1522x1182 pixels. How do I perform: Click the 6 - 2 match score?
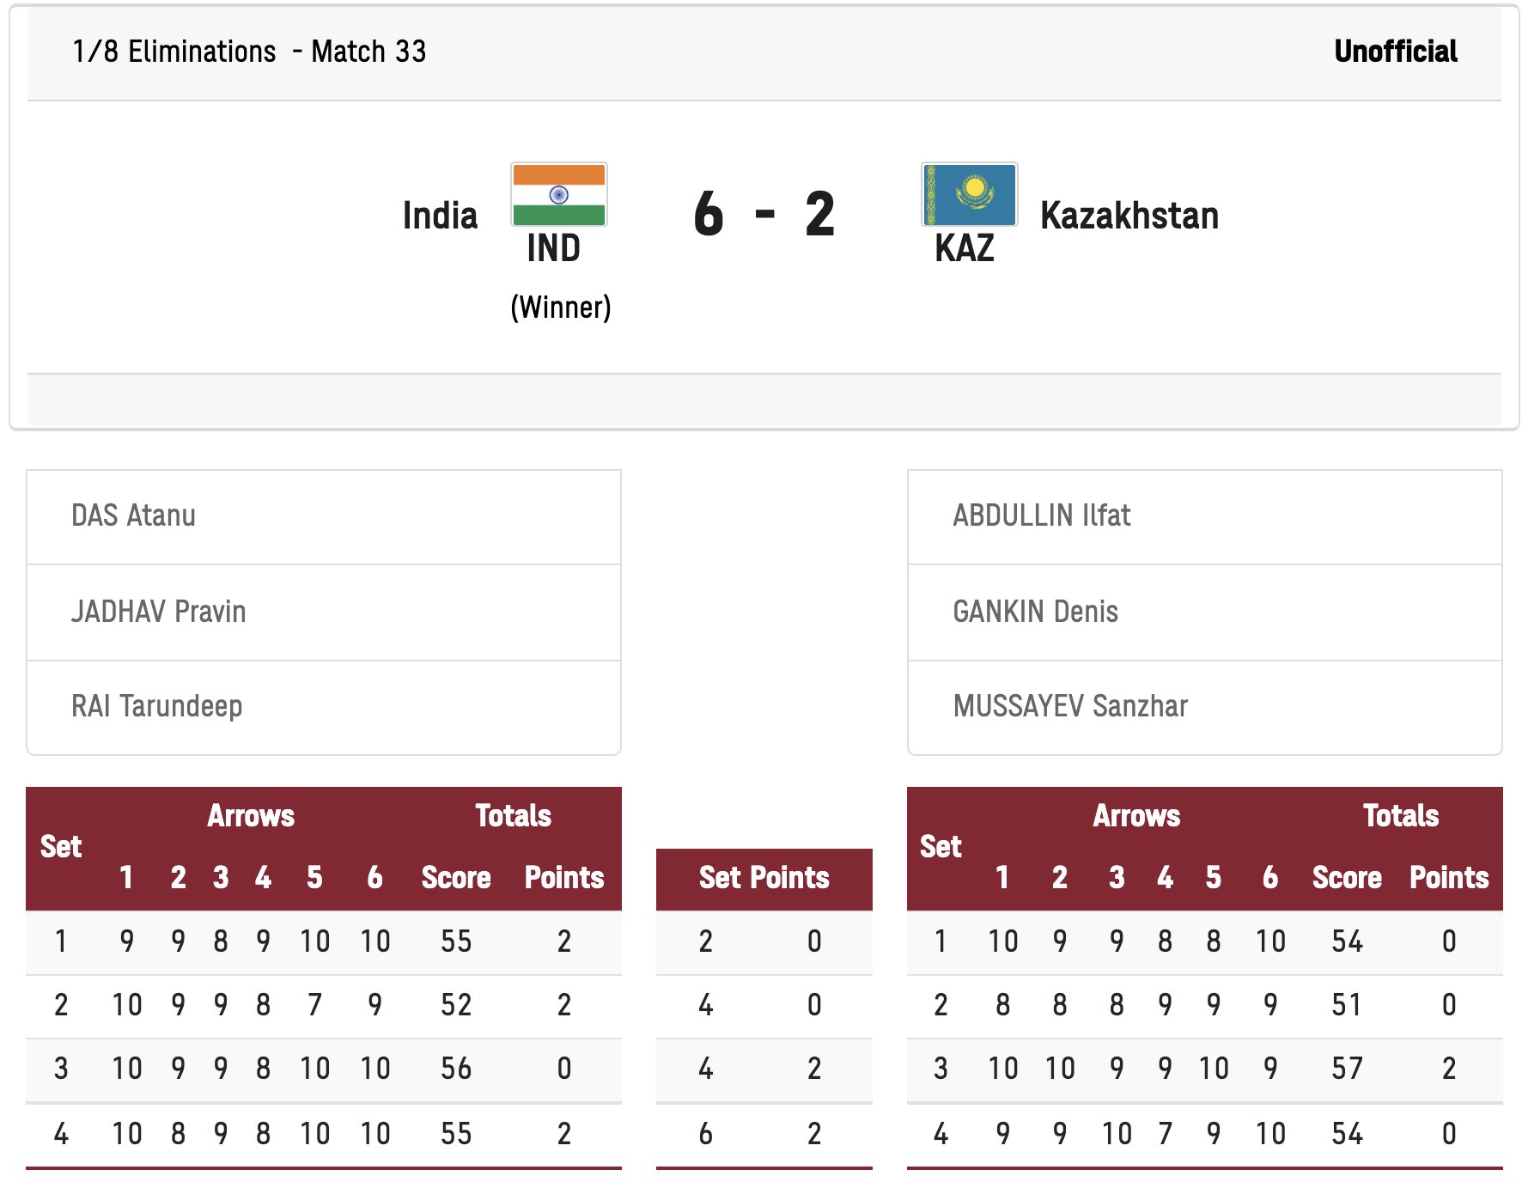click(764, 215)
